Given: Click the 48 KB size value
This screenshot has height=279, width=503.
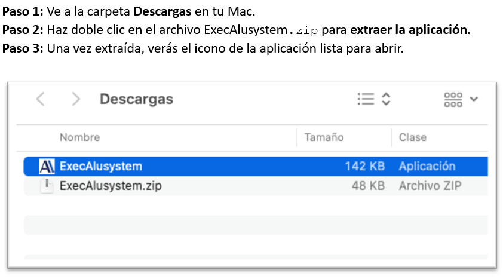Looking at the screenshot, I should pyautogui.click(x=368, y=186).
